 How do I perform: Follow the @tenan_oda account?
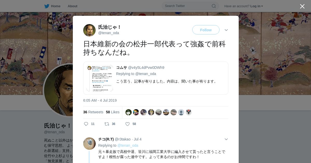point(206,30)
